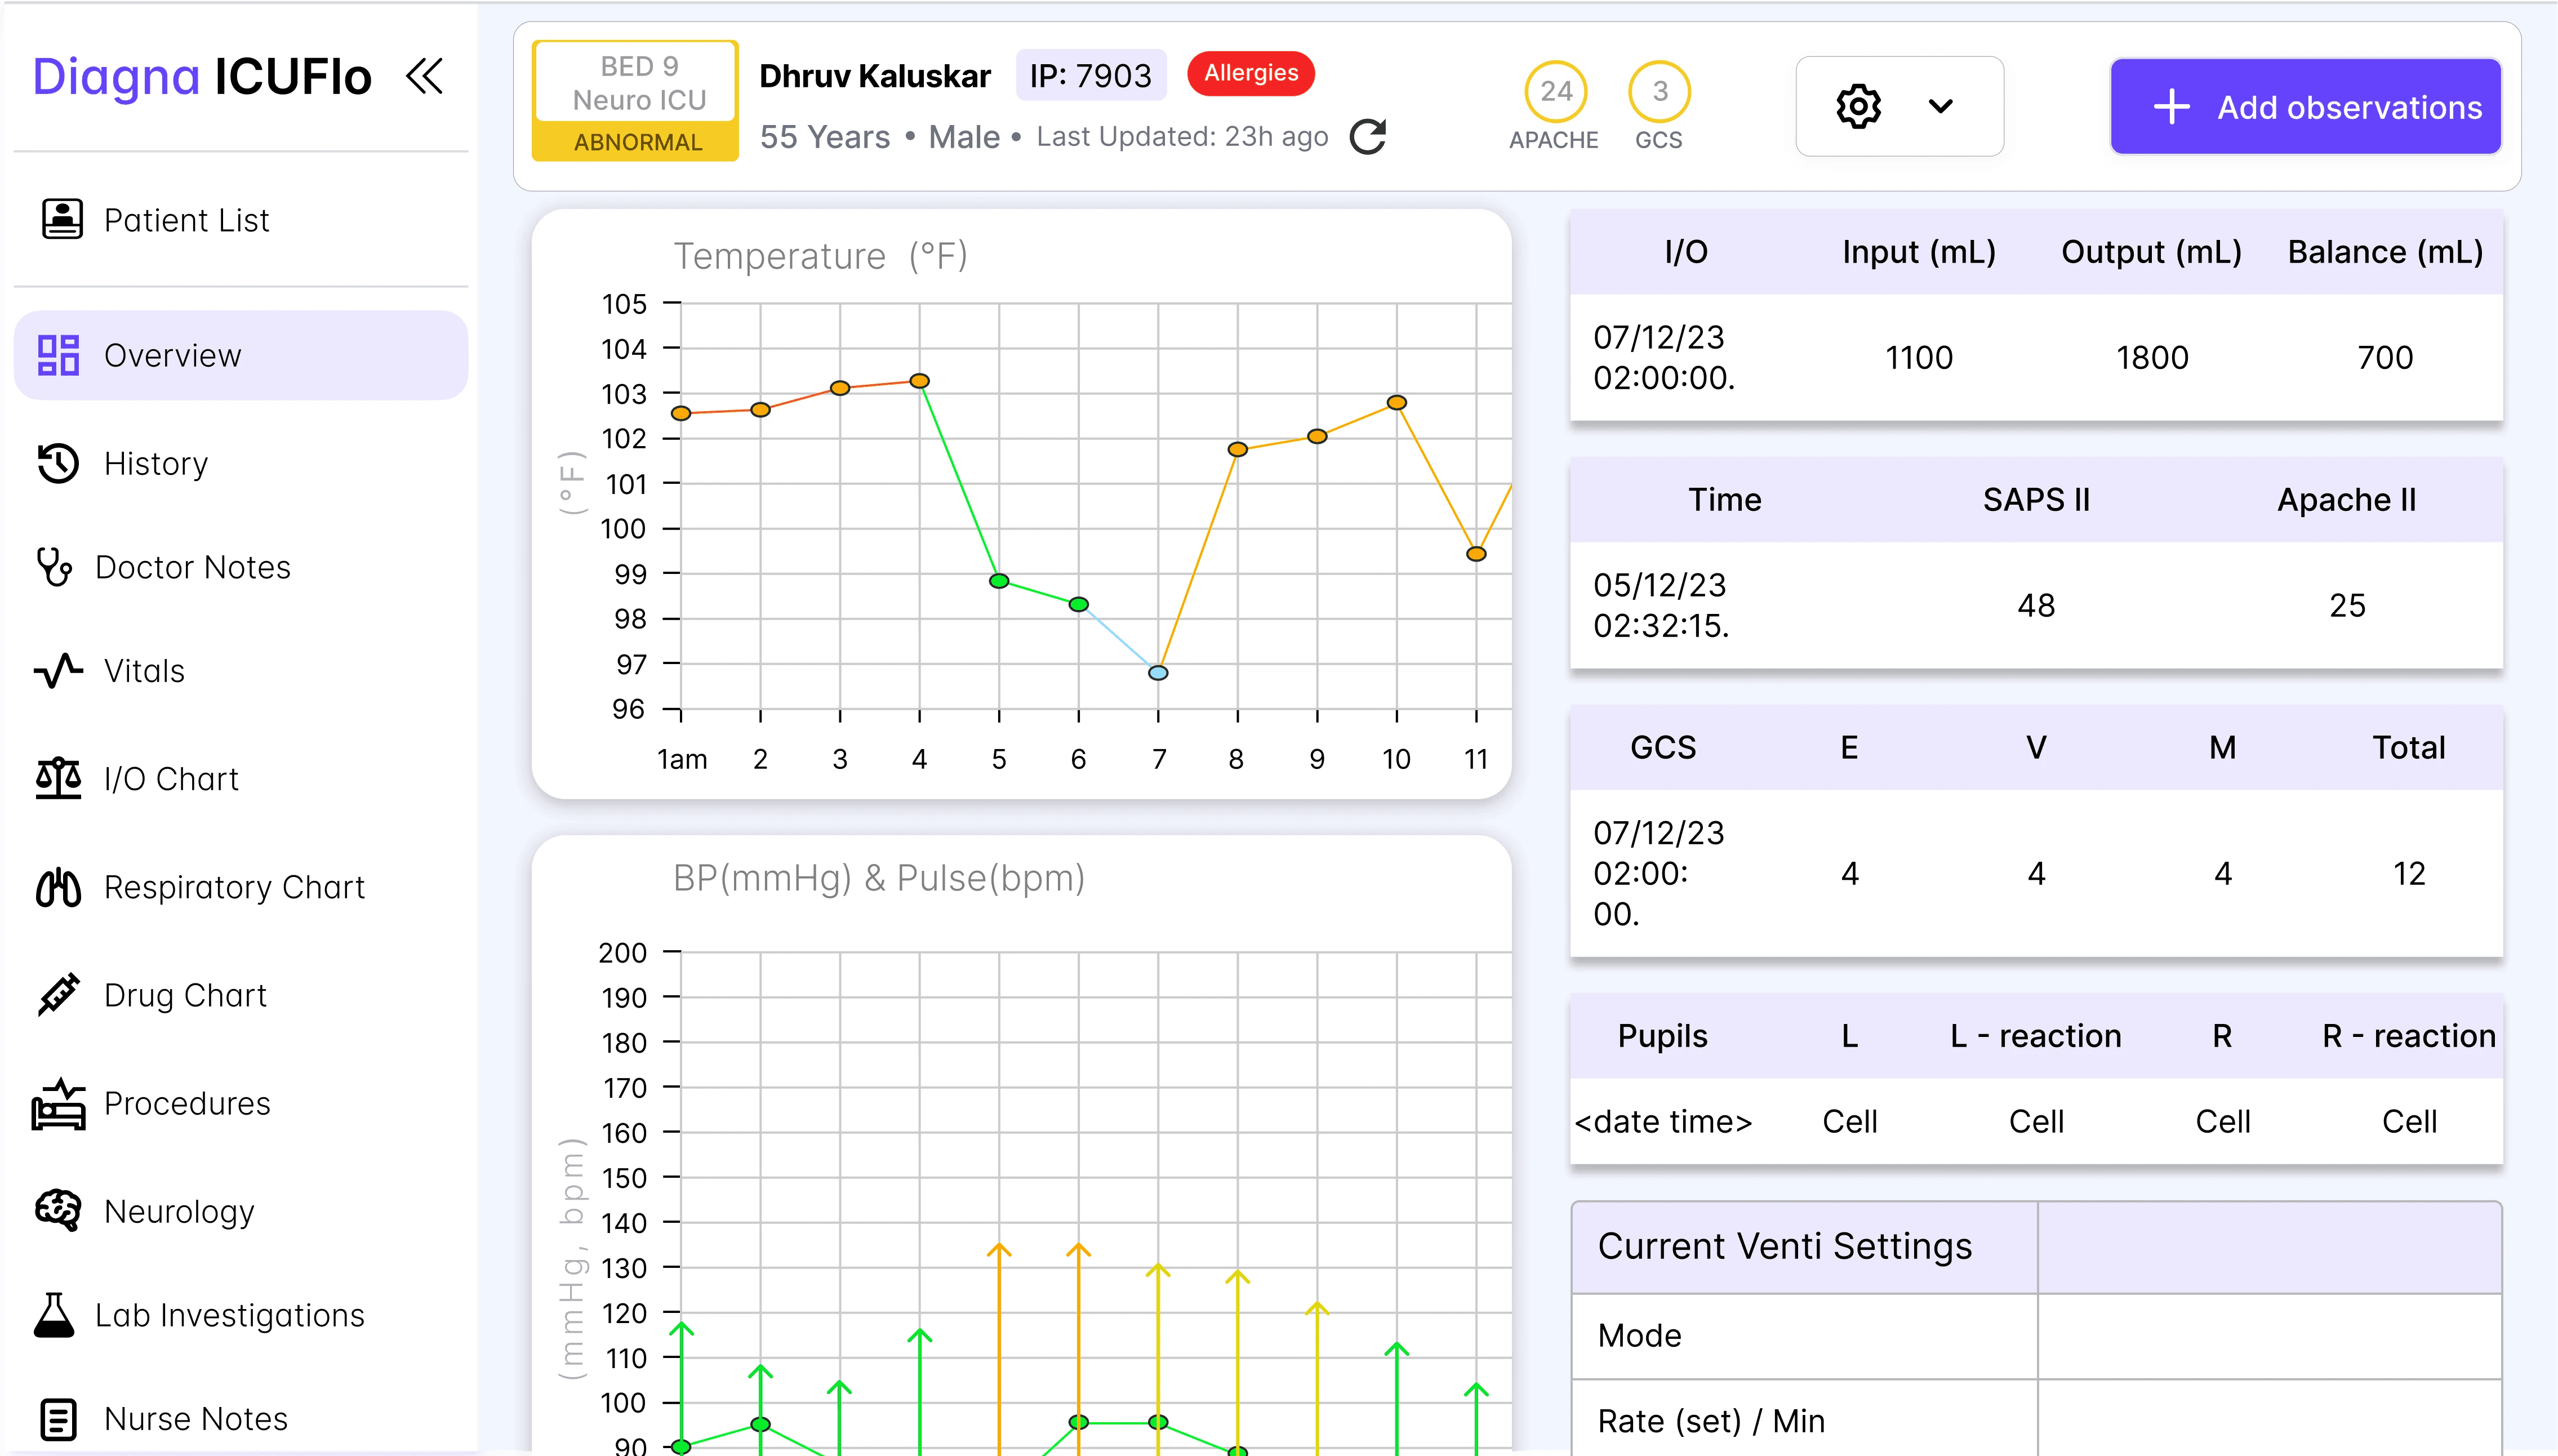Click Output value 1800 in I/O table
2558x1456 pixels.
2152,357
